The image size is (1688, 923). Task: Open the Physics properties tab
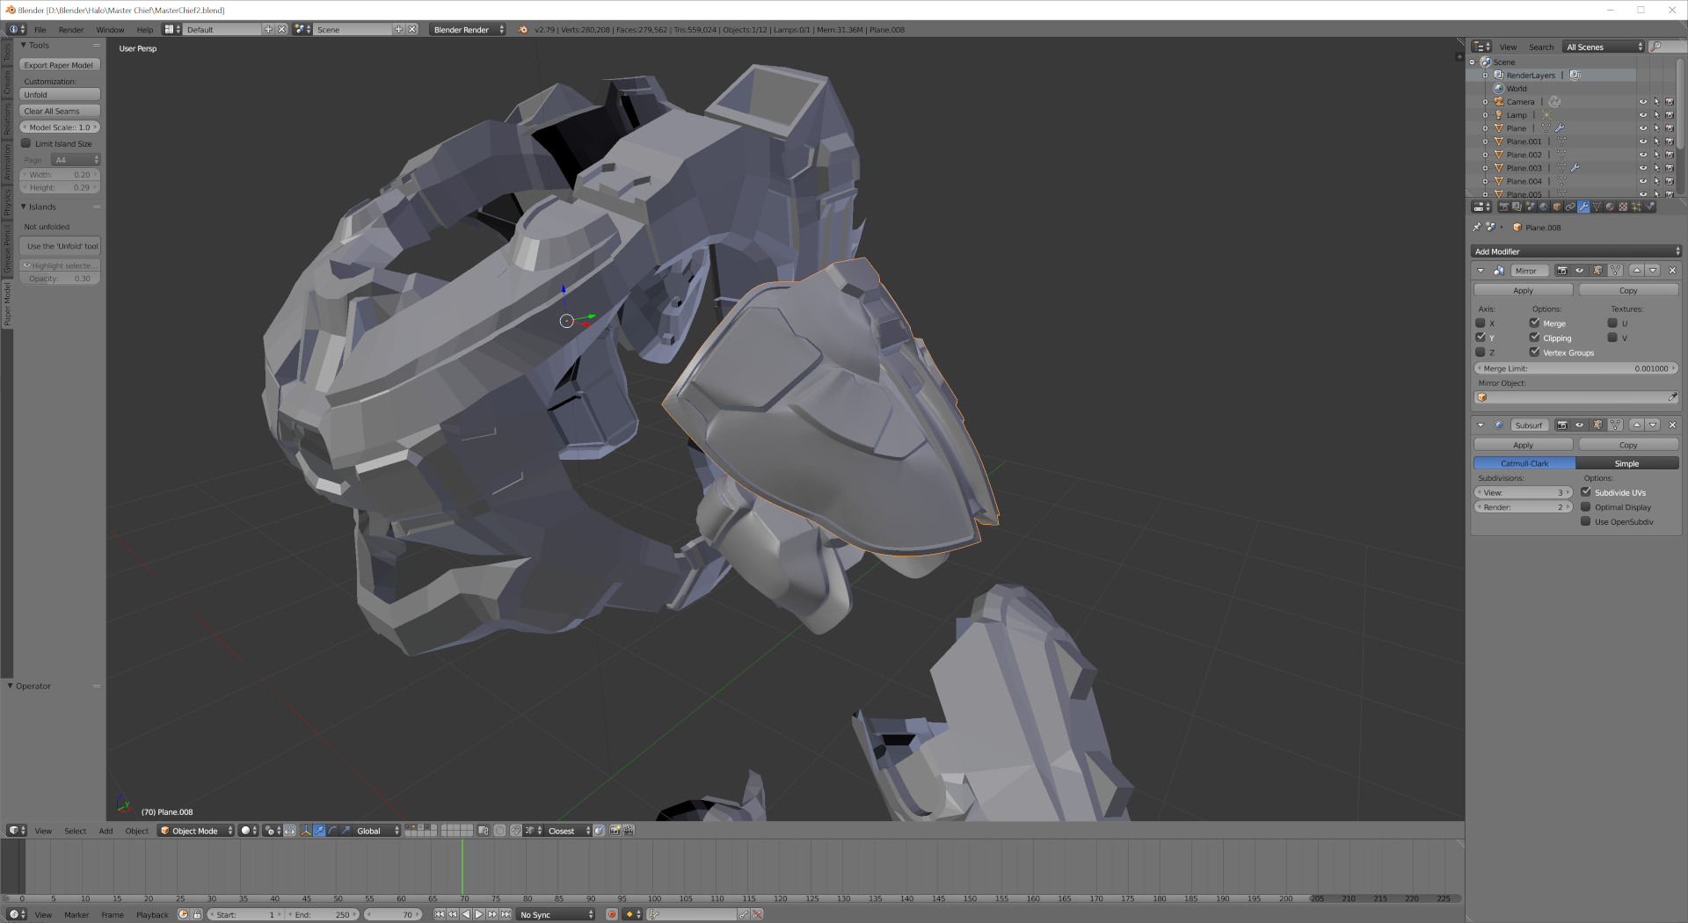click(x=1649, y=207)
